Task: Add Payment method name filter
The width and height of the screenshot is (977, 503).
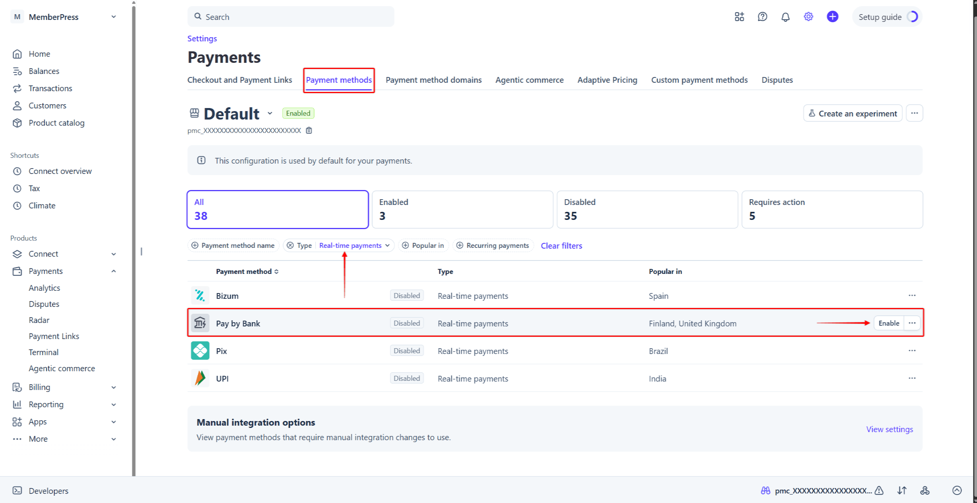Action: [233, 246]
